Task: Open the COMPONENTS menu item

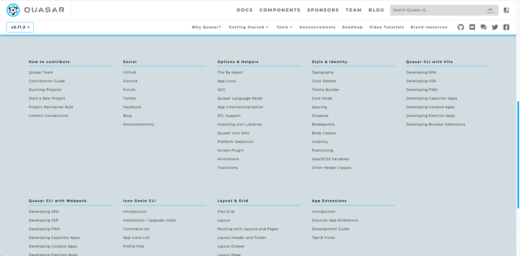Action: pyautogui.click(x=280, y=10)
